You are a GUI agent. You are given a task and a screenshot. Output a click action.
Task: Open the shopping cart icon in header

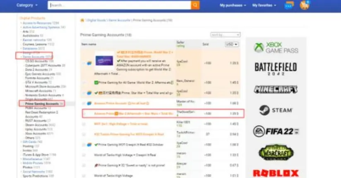click(304, 5)
